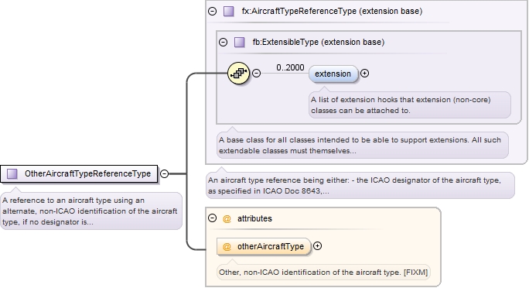529x288 pixels.
Task: Click the purple square icon beside fx:AircraftTypeReferenceType
Action: click(x=229, y=11)
